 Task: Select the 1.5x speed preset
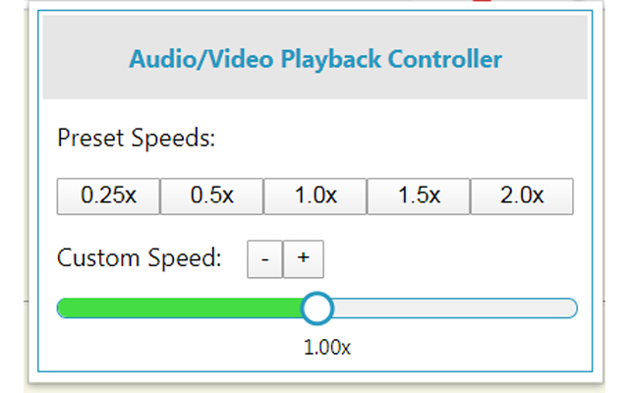[419, 196]
